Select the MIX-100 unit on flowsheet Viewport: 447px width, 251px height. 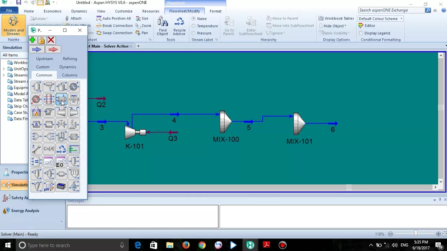click(x=226, y=122)
